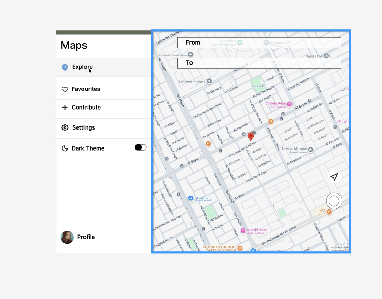The height and width of the screenshot is (299, 382).
Task: Toggle the Dark Theme switch
Action: point(141,147)
